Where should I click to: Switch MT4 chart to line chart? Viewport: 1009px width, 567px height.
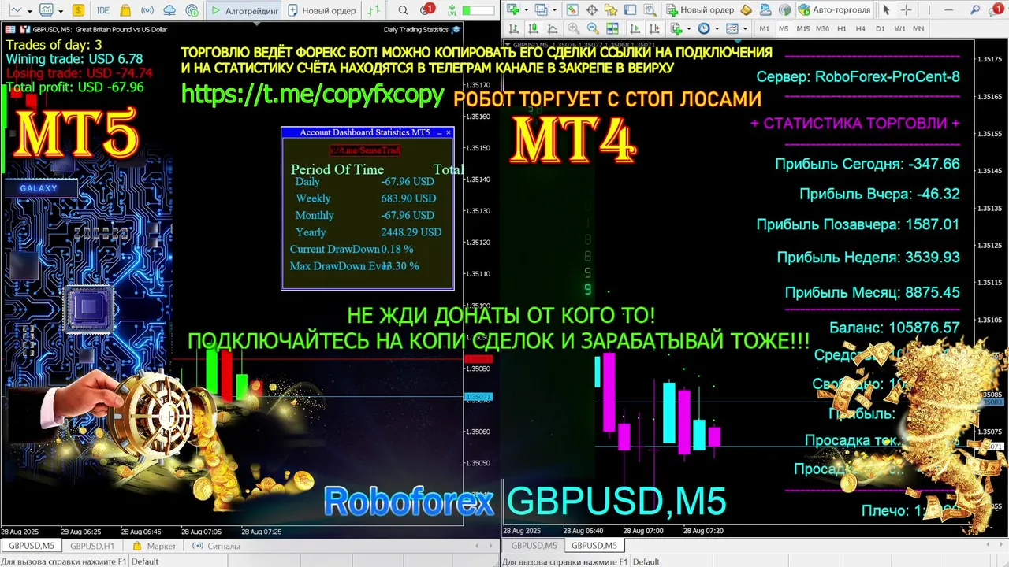(x=553, y=28)
